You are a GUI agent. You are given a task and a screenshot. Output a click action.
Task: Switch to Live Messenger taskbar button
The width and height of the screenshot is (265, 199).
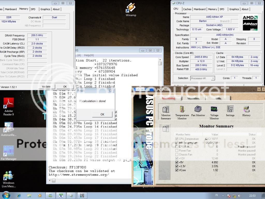tap(50, 196)
